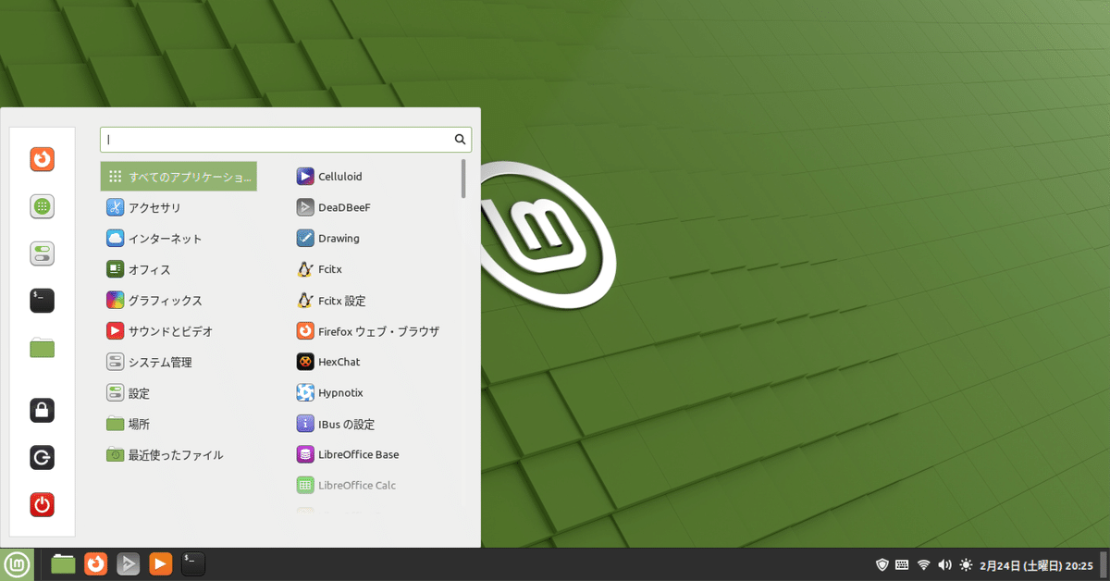Open System Settings from the menu sidebar
This screenshot has width=1110, height=581.
42,253
